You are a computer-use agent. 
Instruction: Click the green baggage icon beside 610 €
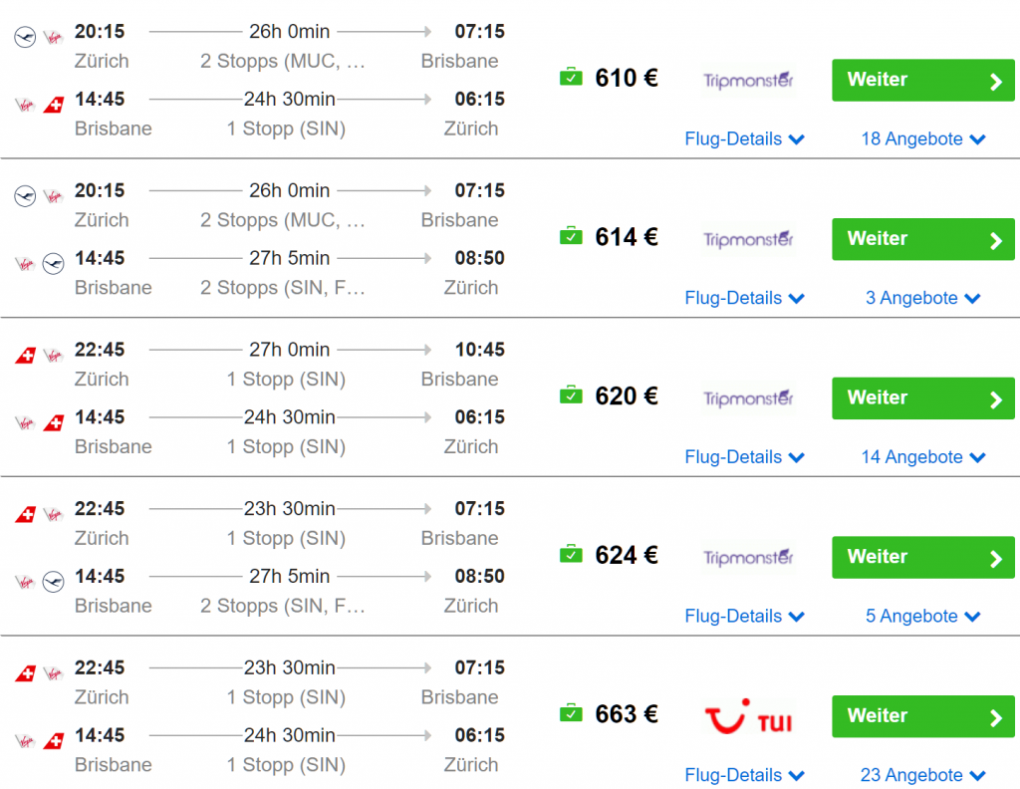click(571, 77)
